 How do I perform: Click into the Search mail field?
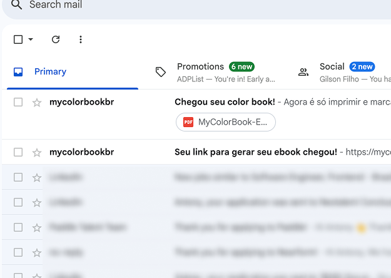[x=125, y=5]
